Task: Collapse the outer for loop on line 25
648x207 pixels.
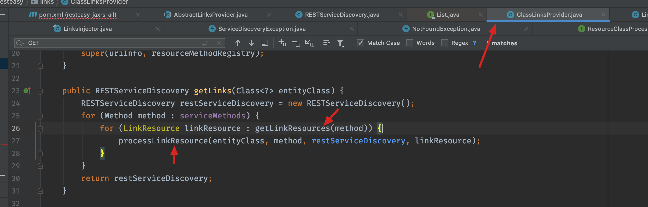Action: pos(40,116)
